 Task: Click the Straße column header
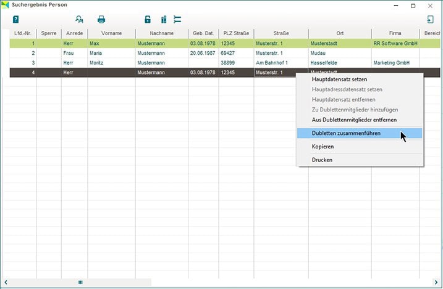[x=281, y=33]
